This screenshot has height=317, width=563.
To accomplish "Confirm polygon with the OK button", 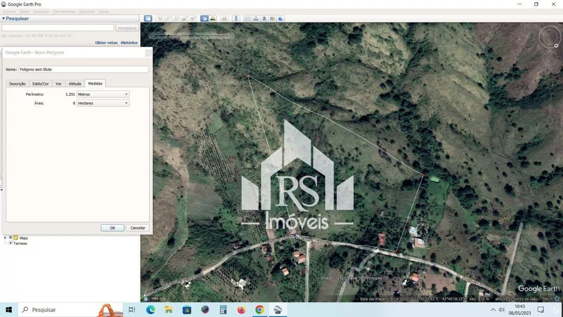I will (113, 228).
